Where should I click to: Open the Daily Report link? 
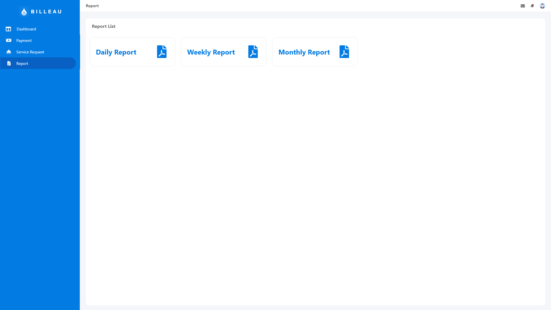point(116,52)
